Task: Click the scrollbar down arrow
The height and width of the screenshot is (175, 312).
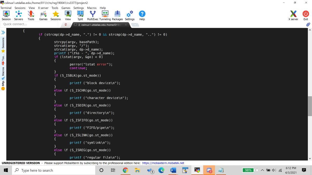Action: pos(310,159)
